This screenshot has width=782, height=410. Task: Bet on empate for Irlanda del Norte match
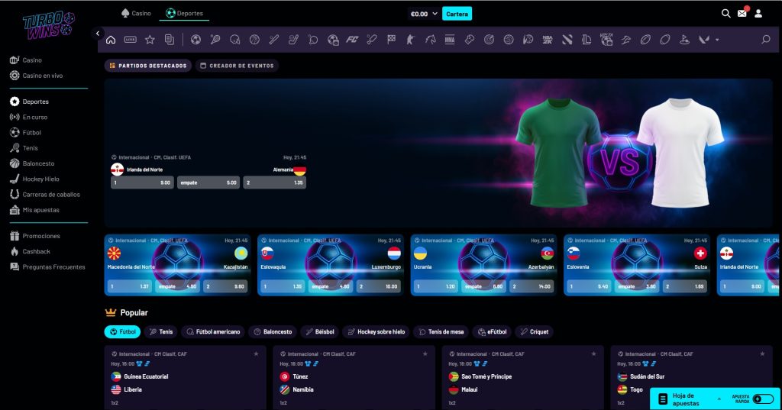pyautogui.click(x=208, y=182)
